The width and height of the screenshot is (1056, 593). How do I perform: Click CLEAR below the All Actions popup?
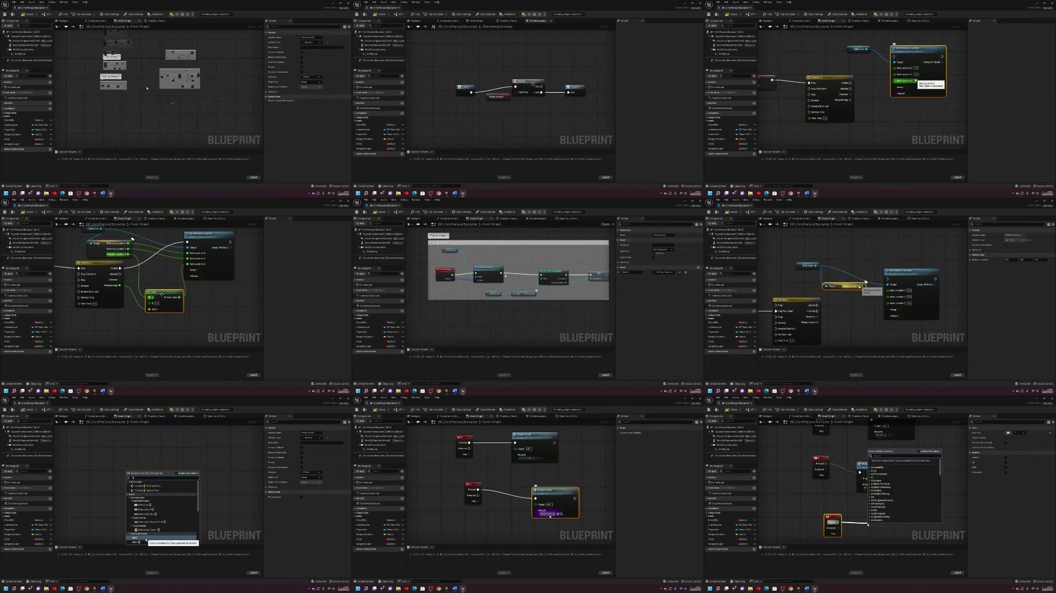(x=253, y=572)
